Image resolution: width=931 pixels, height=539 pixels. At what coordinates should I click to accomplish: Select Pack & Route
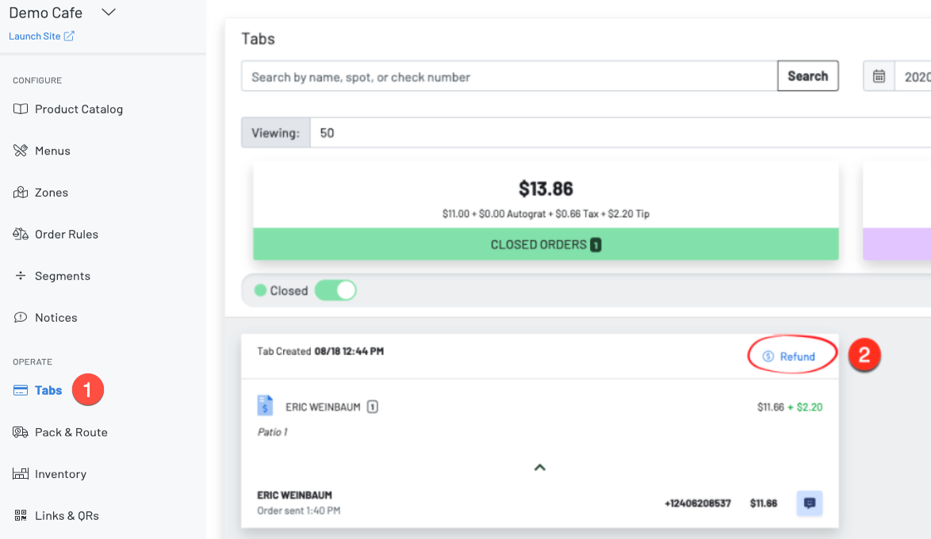(70, 432)
